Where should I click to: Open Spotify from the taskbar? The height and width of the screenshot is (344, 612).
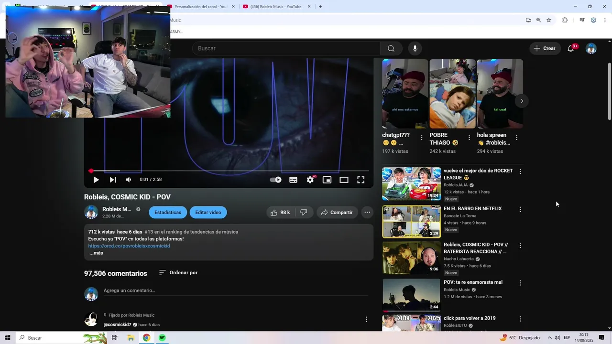[162, 338]
